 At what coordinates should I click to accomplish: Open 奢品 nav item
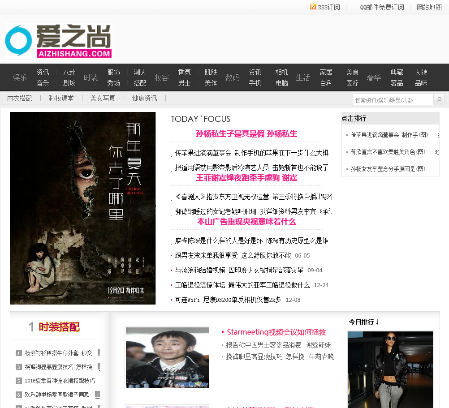[x=397, y=83]
